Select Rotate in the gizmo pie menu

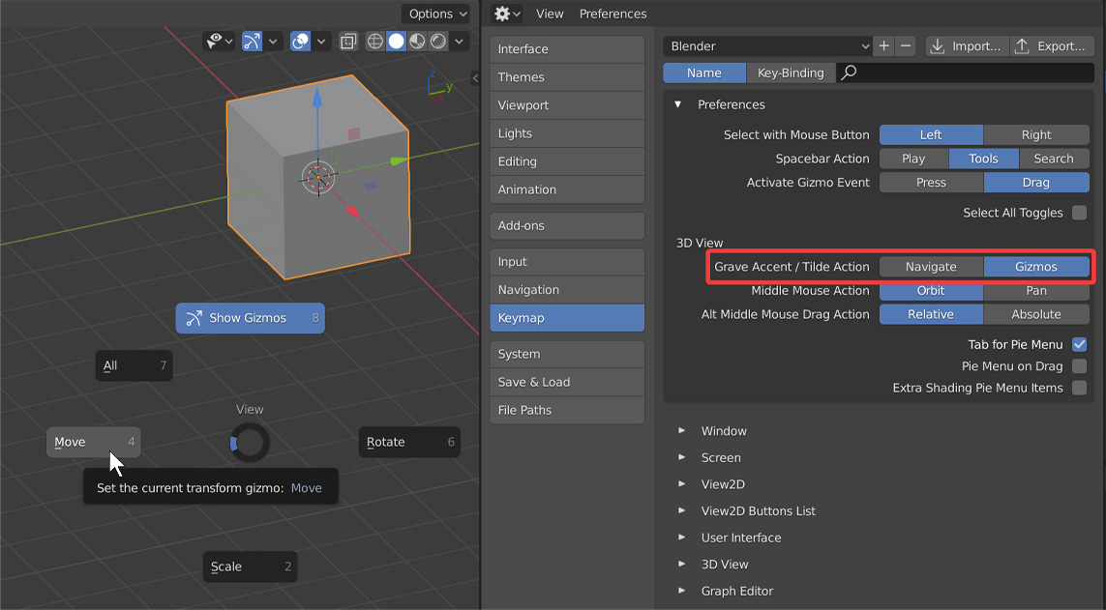click(x=408, y=442)
